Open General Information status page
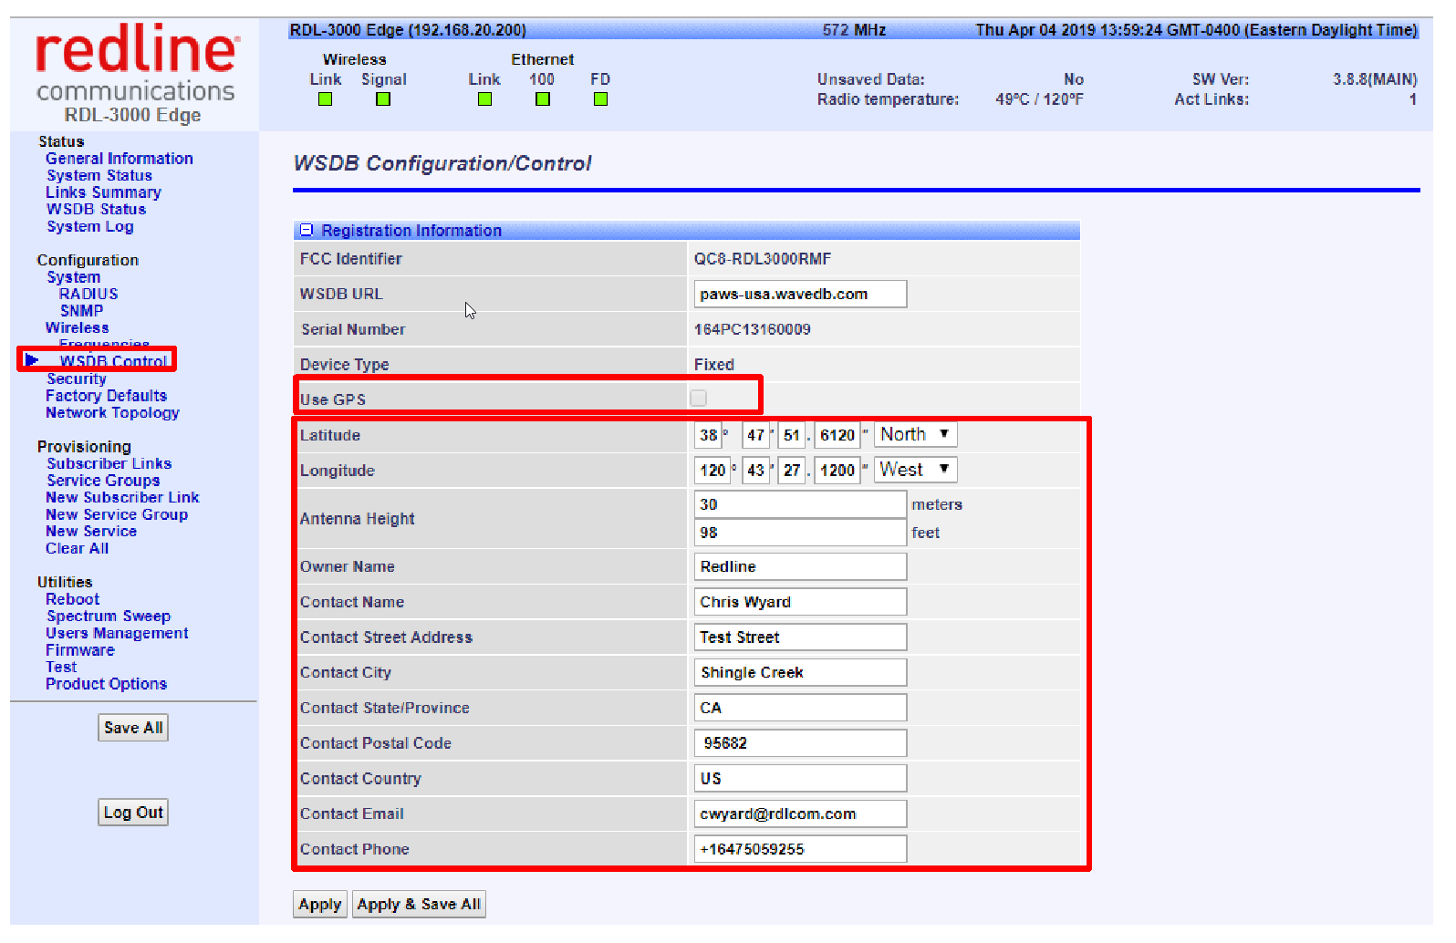 pyautogui.click(x=120, y=159)
